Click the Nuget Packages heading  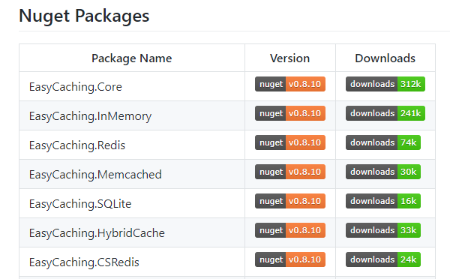[x=84, y=16]
